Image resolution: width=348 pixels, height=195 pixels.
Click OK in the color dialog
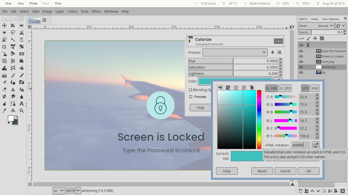(308, 171)
